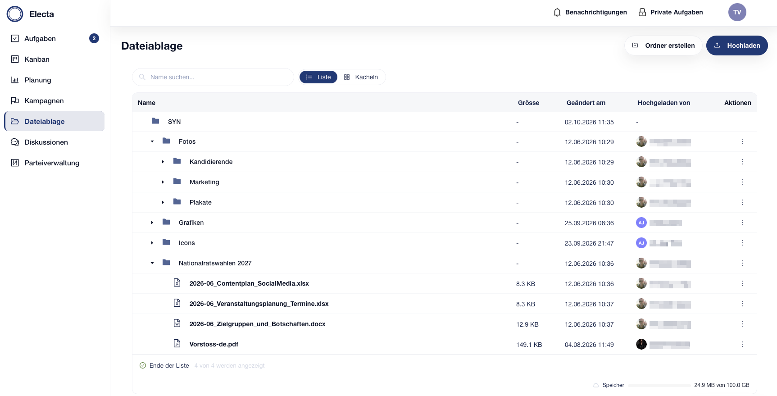
Task: Open file 2026-06_Contentplan_SocialMedia.xlsx
Action: 249,283
